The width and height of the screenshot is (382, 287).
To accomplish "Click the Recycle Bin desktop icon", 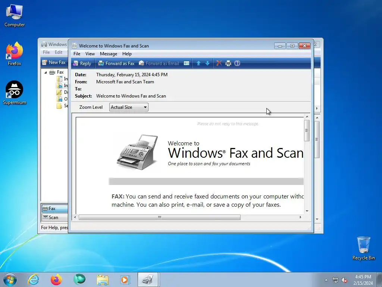I will point(363,248).
